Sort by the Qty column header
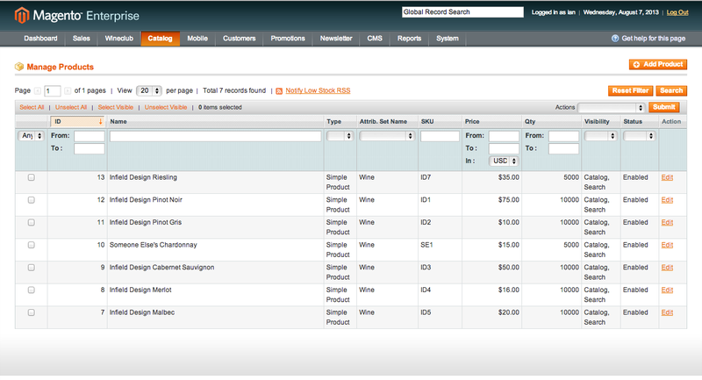This screenshot has width=702, height=380. 530,122
